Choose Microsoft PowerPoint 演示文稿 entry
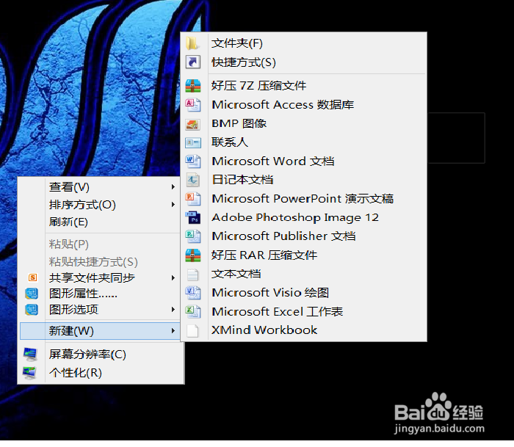Image resolution: width=514 pixels, height=447 pixels. [x=304, y=199]
